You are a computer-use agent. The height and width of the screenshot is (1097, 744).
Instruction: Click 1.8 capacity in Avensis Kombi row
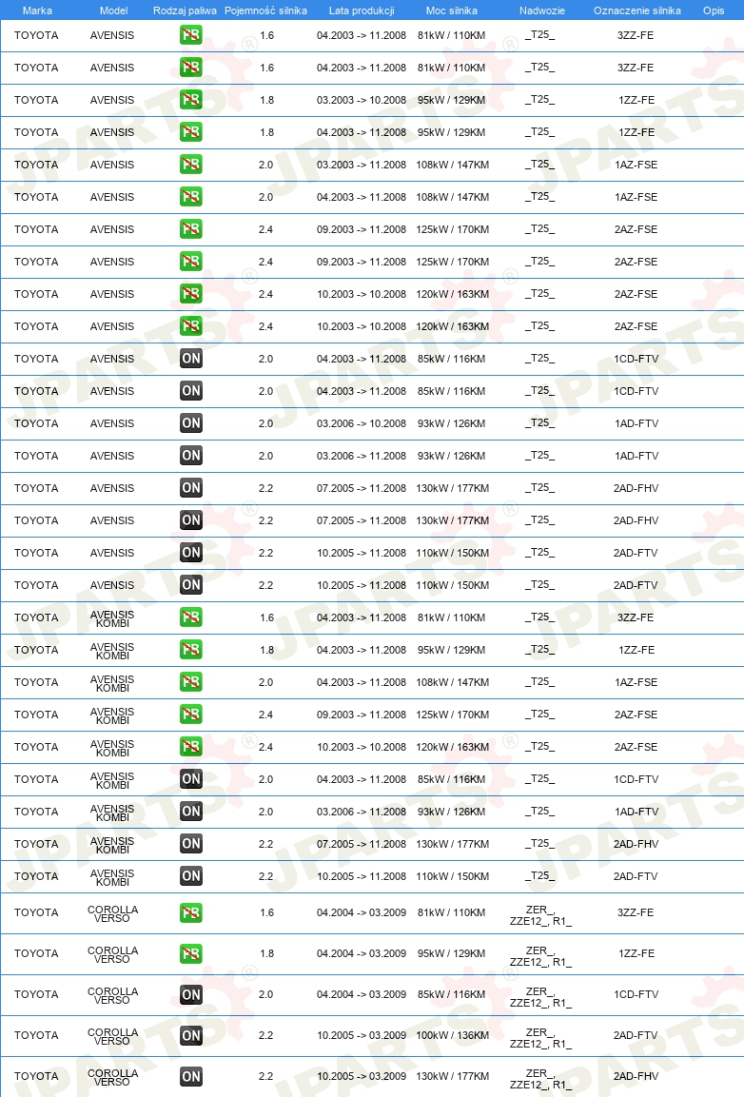coord(266,649)
